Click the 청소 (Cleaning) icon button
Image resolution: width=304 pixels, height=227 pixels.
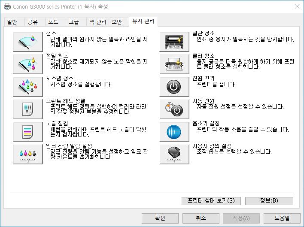(x=28, y=42)
